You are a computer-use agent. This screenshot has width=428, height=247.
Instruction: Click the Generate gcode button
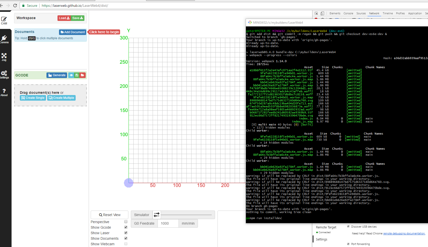(x=57, y=75)
